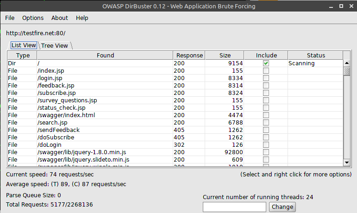Switch to the List View tab

[x=24, y=45]
